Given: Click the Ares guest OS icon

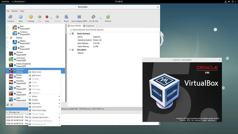Looking at the screenshot, I should tap(15, 28).
